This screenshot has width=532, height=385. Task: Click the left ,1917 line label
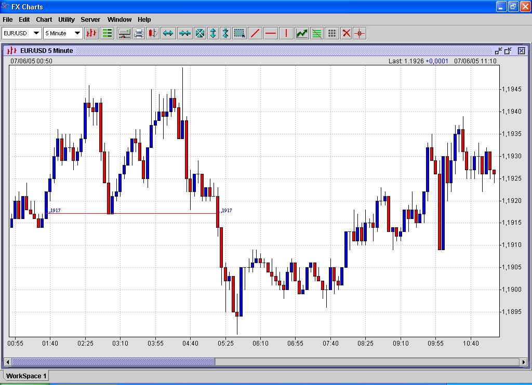(x=55, y=211)
